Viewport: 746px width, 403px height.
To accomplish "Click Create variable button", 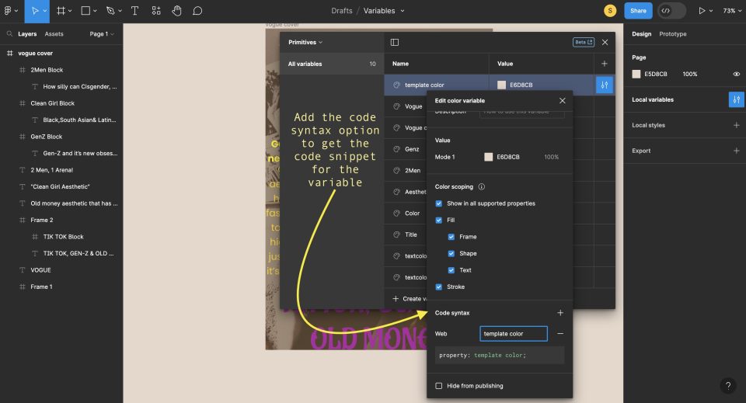I will (x=410, y=298).
